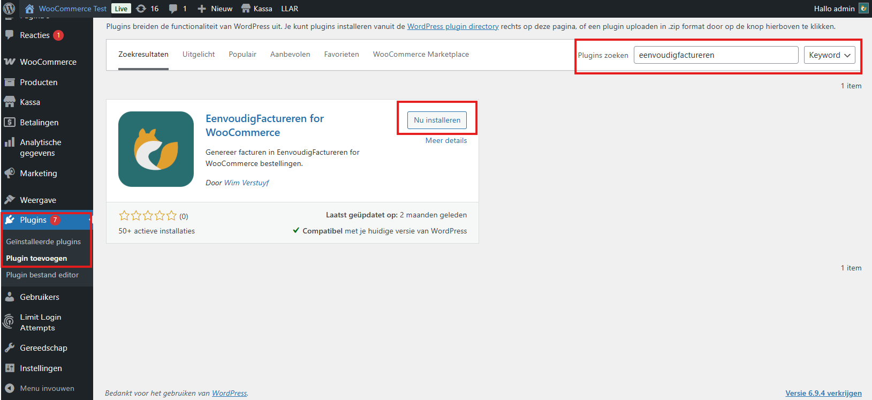
Task: Open the Keyword search type dropdown
Action: (830, 55)
